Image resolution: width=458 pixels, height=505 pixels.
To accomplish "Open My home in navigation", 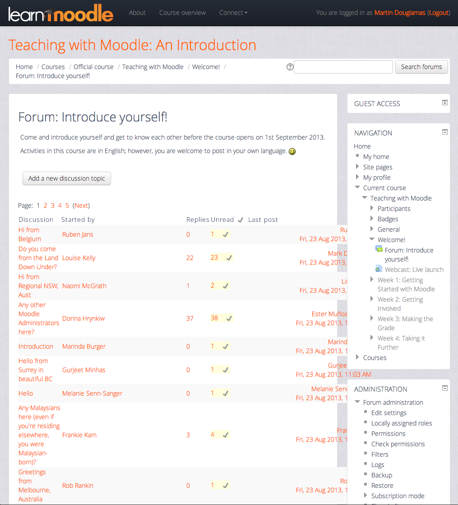I will (x=376, y=157).
